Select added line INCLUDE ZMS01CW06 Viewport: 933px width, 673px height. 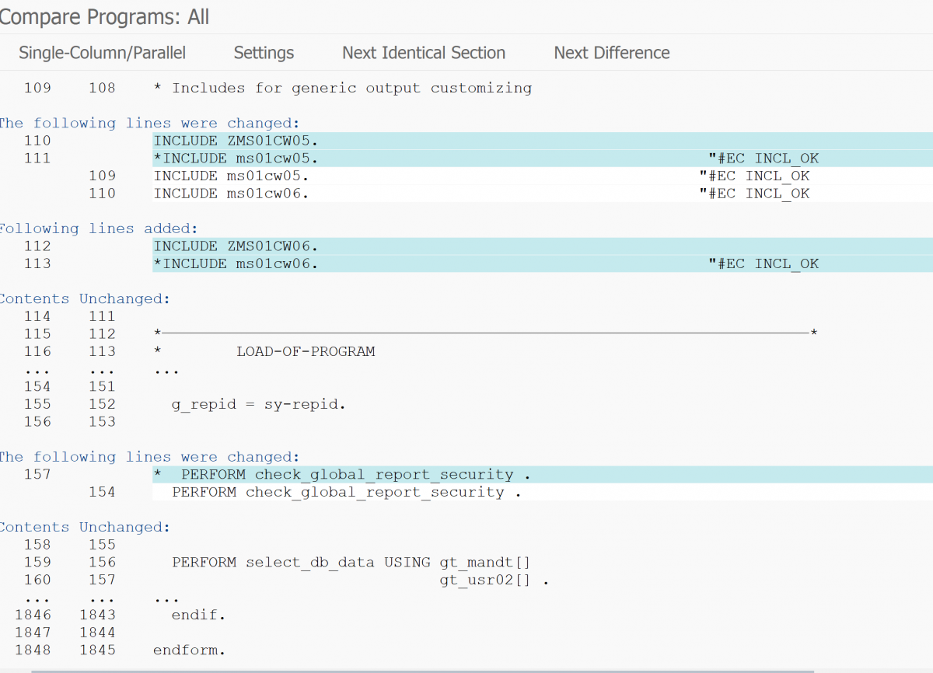218,246
